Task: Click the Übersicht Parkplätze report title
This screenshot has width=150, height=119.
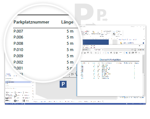Action: pyautogui.click(x=110, y=59)
